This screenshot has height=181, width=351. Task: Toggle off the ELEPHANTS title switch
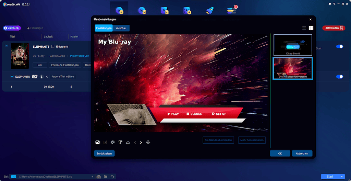pos(339,46)
